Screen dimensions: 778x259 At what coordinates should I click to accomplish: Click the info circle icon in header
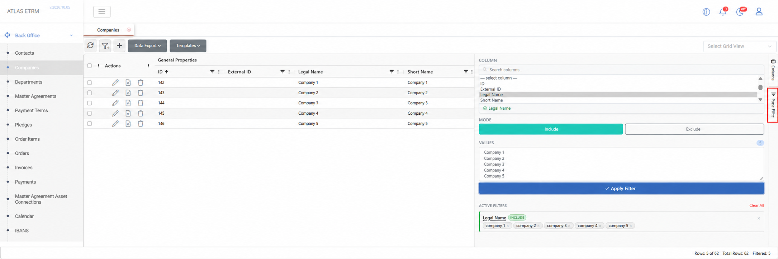click(x=706, y=12)
